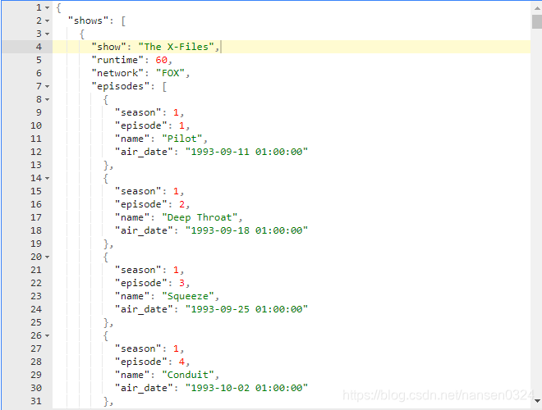Image resolution: width=542 pixels, height=410 pixels.
Task: Click the air date 1993-09-11 01:00:00
Action: pyautogui.click(x=246, y=152)
